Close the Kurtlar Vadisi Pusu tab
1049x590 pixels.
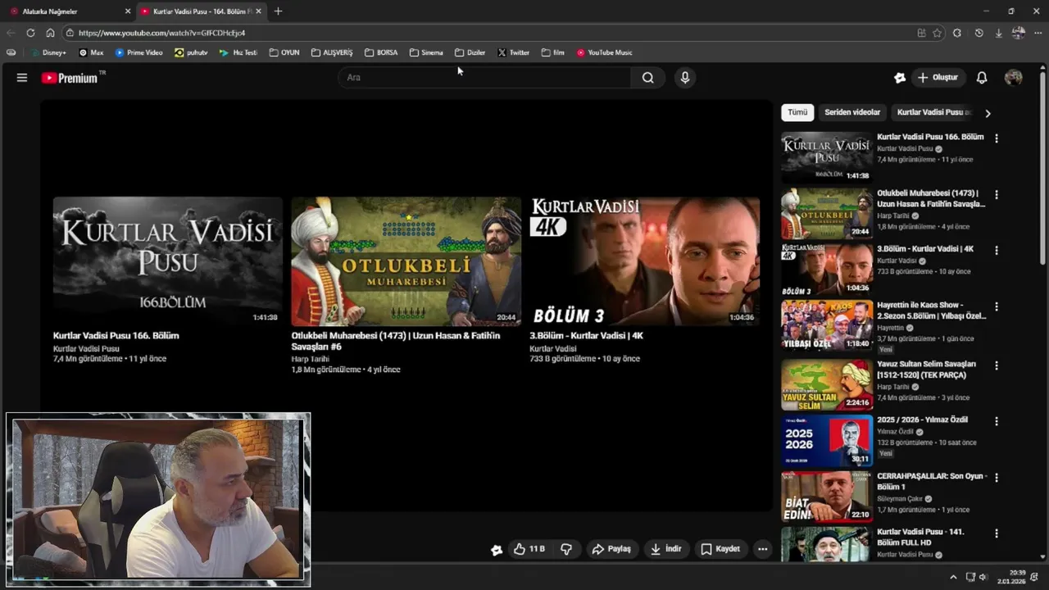259,11
